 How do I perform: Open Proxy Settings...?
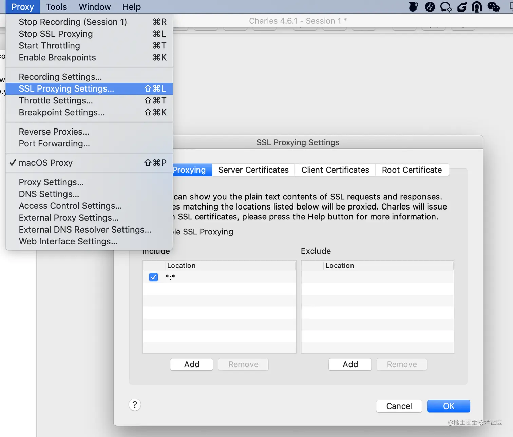click(89, 182)
